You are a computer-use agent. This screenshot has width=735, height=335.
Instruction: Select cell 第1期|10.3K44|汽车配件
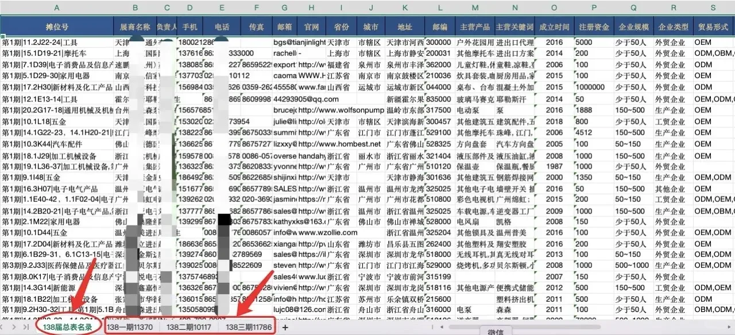point(57,144)
